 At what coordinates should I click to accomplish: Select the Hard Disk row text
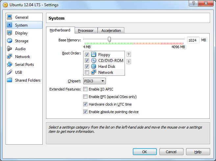pyautogui.click(x=107, y=67)
